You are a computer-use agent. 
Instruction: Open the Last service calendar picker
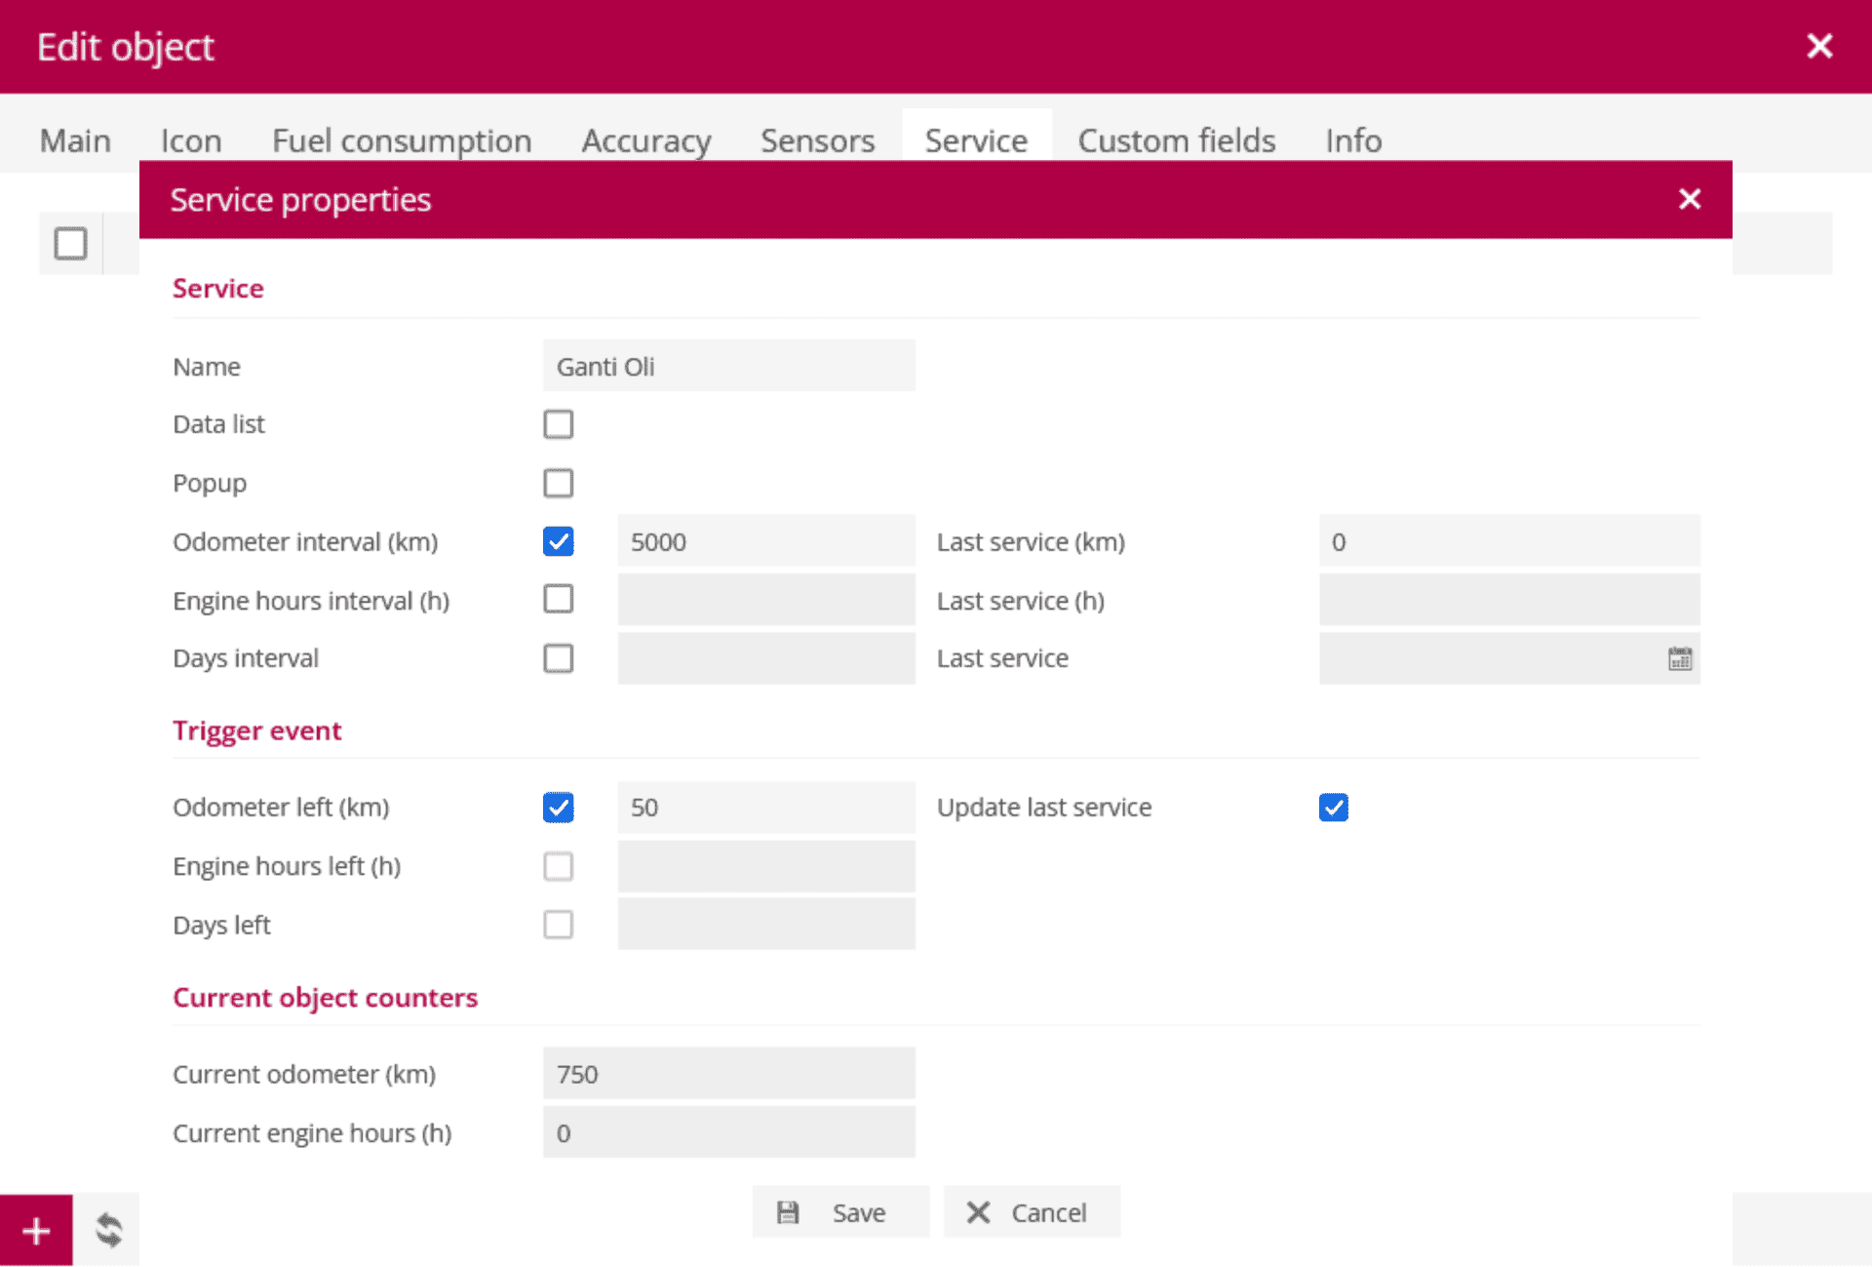pyautogui.click(x=1679, y=658)
